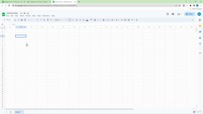Star the tutorial sheet document
Viewport: 203px width, 114px height.
tap(21, 13)
